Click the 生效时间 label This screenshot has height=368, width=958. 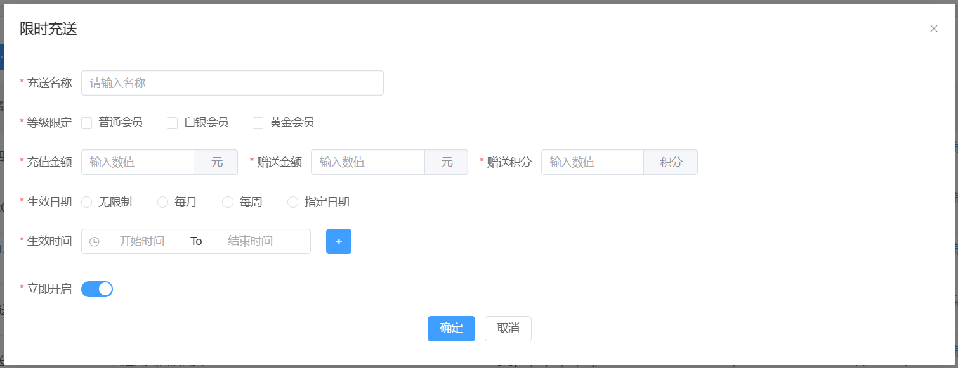click(49, 241)
